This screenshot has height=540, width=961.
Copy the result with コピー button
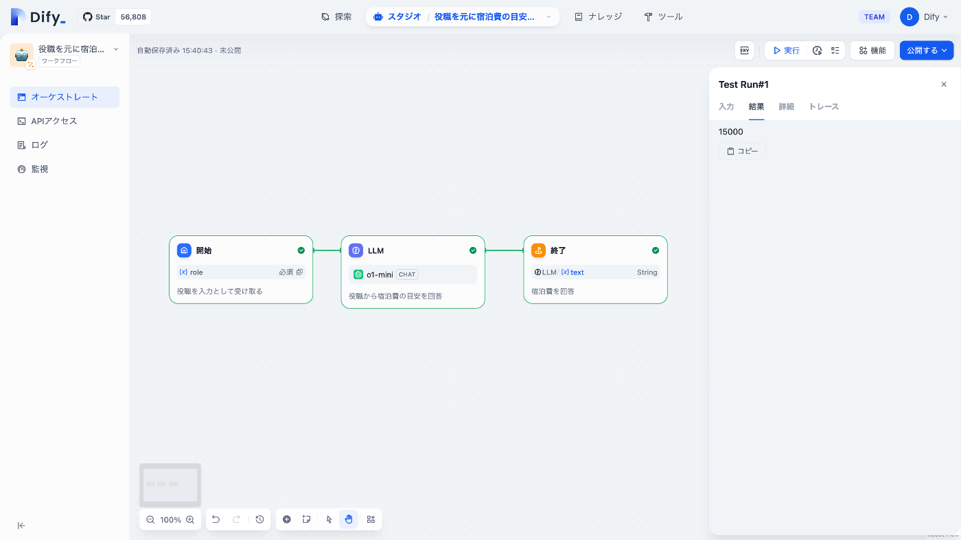[742, 151]
